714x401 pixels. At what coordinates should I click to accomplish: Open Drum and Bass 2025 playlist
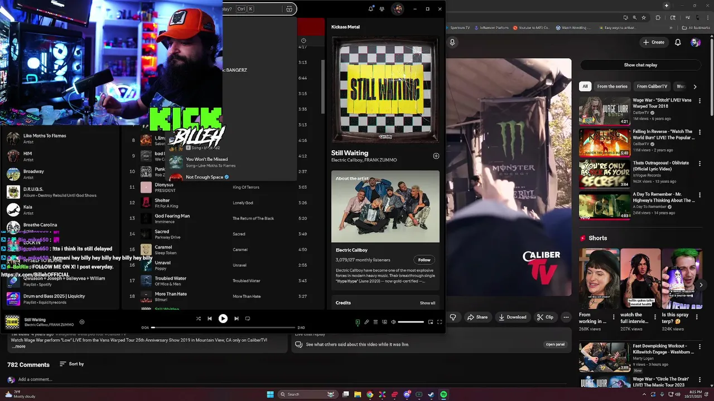tap(61, 299)
